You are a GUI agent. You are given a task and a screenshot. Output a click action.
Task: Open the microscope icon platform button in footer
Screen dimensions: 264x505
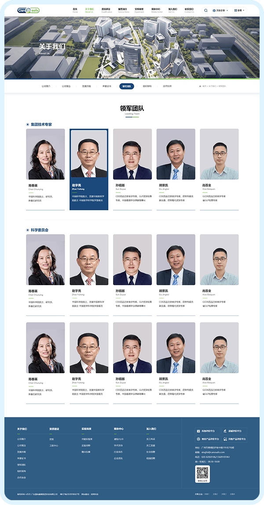click(225, 431)
